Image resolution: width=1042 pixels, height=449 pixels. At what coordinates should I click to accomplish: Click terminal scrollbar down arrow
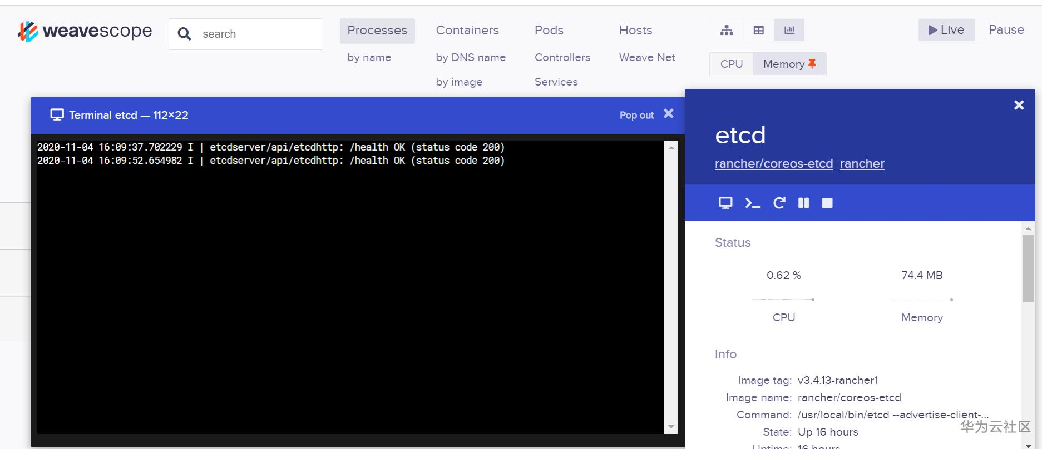coord(671,427)
